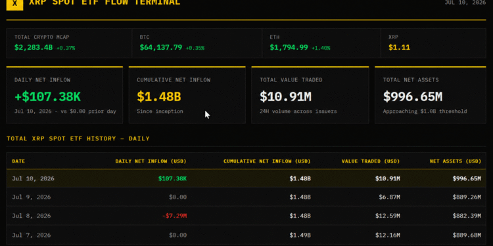Viewport: 493px width, 246px height.
Task: Sort by Daily Net Inflow (USD) header
Action: point(151,161)
